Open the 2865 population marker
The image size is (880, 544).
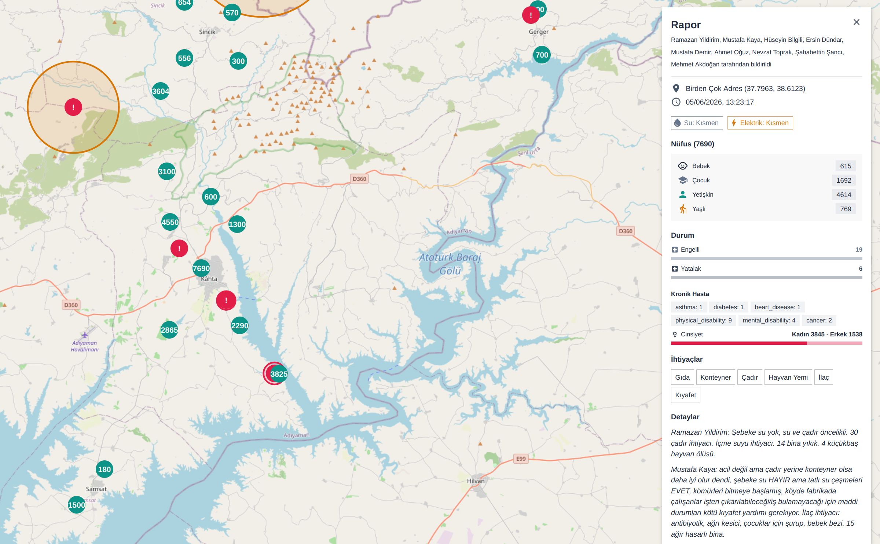[x=169, y=330]
